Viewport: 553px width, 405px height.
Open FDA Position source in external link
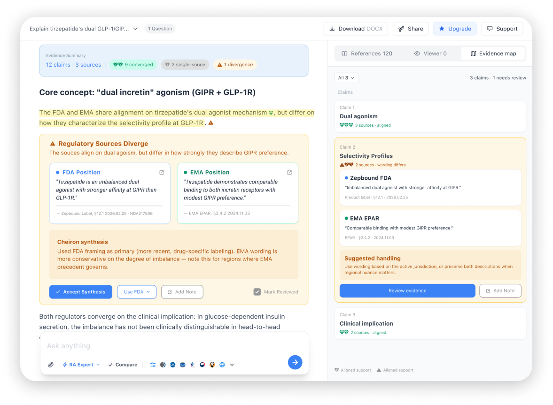(162, 173)
